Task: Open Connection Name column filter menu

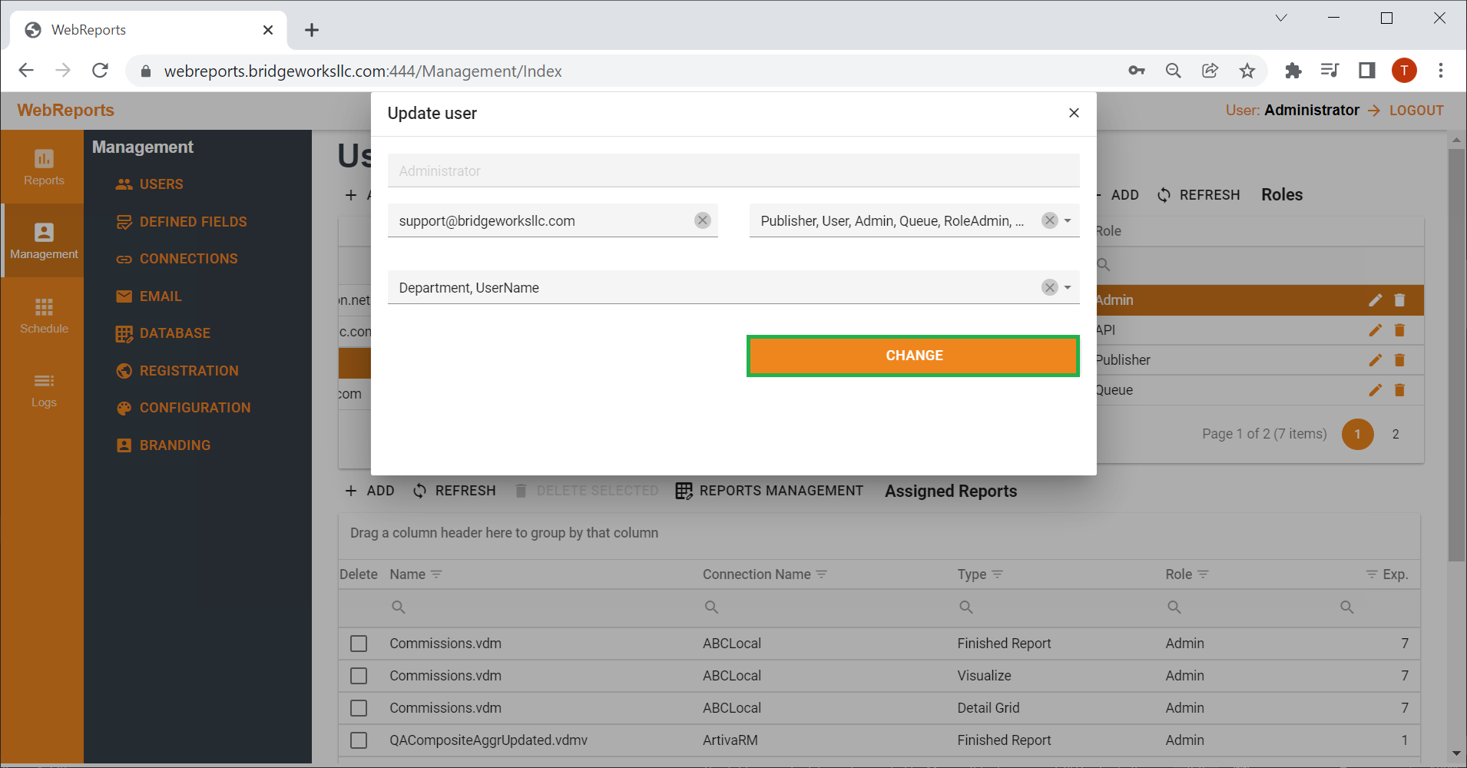Action: click(821, 574)
